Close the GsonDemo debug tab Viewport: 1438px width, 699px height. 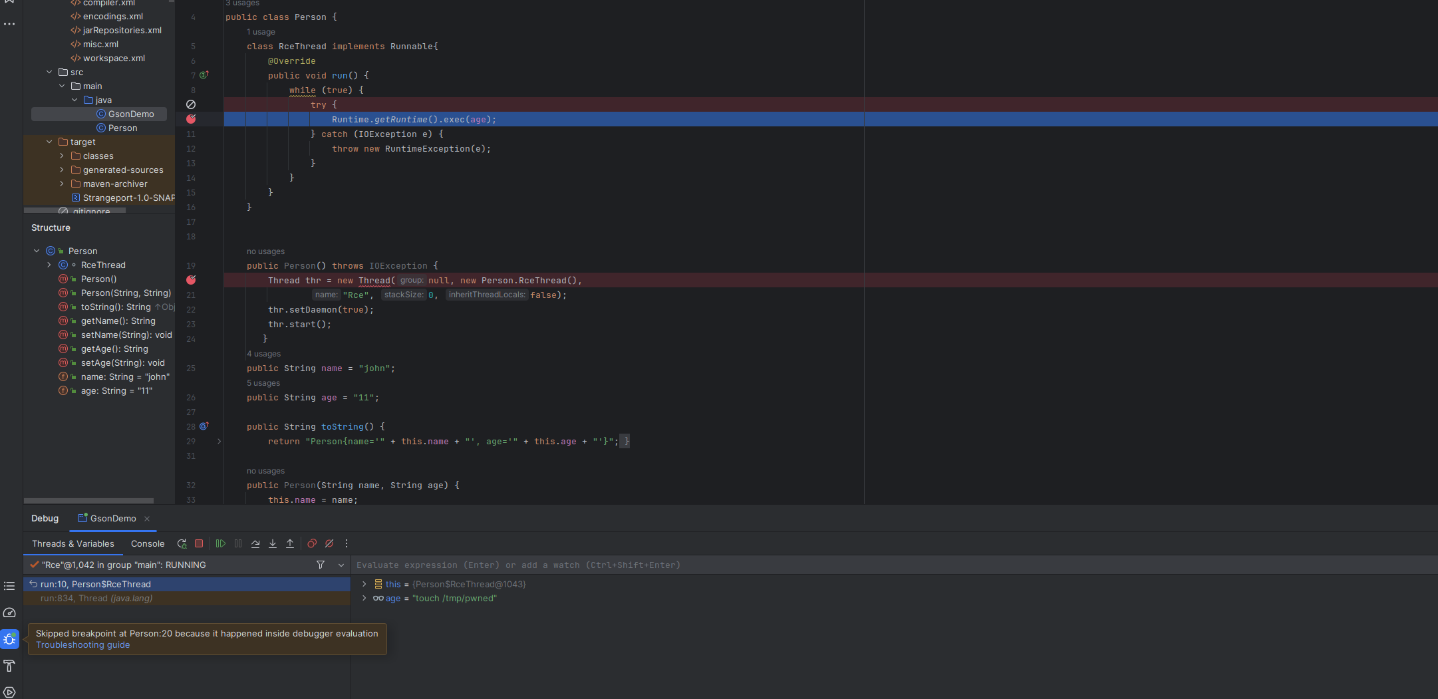pos(147,519)
